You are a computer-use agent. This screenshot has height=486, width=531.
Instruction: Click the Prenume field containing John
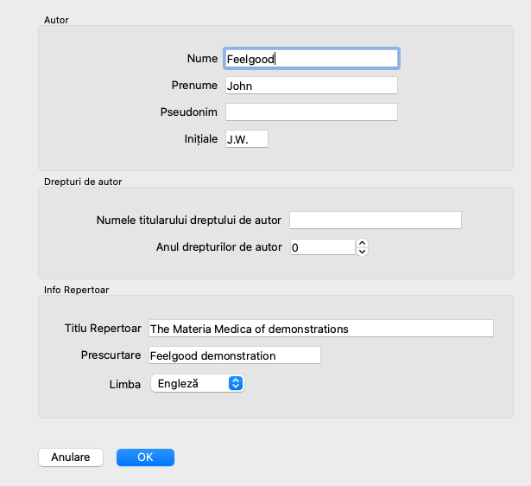(x=311, y=86)
